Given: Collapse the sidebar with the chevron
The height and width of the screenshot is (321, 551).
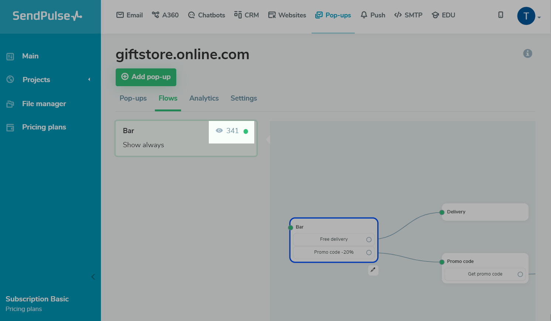Looking at the screenshot, I should 93,277.
